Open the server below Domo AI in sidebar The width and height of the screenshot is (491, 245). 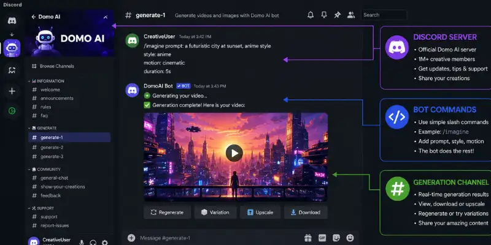coord(12,70)
